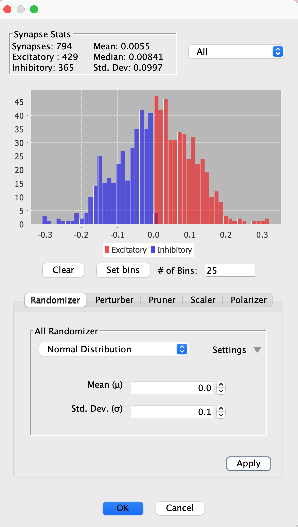This screenshot has width=298, height=527.
Task: Open the Normal Distribution dropdown
Action: (114, 349)
